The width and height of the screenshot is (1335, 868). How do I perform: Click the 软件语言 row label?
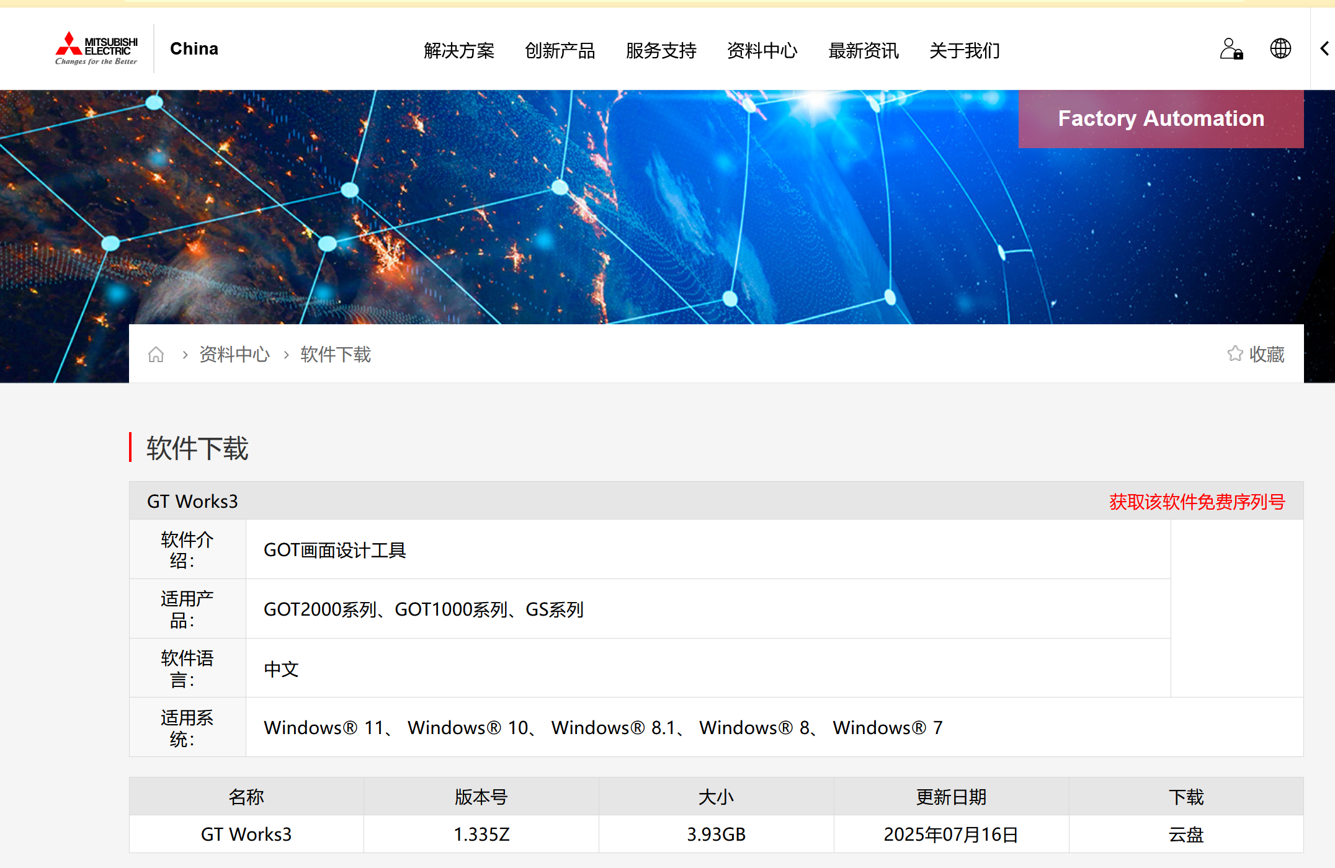[x=187, y=669]
